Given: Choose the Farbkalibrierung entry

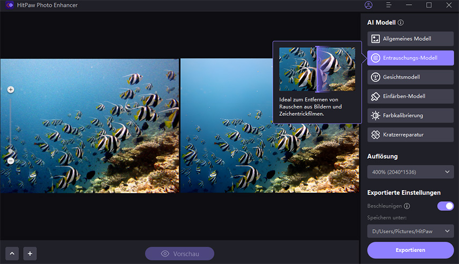Looking at the screenshot, I should click(x=411, y=115).
